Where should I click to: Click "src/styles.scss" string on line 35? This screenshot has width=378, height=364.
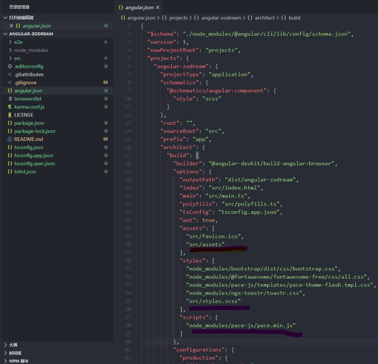pyautogui.click(x=213, y=301)
